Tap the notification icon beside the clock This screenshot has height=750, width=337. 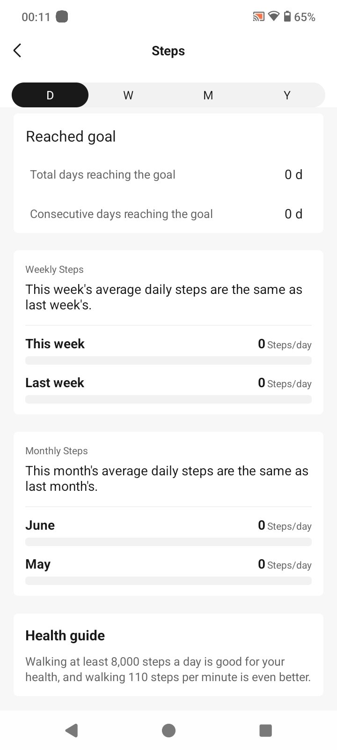click(x=62, y=17)
